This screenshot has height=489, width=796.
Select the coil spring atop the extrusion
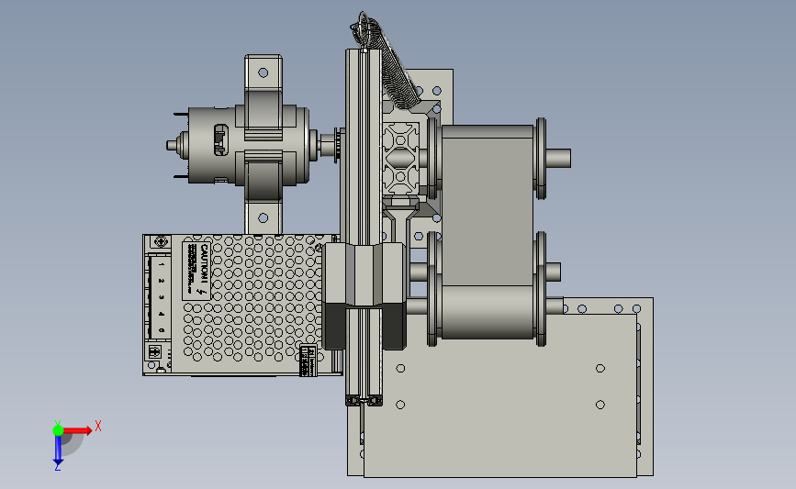[x=387, y=61]
